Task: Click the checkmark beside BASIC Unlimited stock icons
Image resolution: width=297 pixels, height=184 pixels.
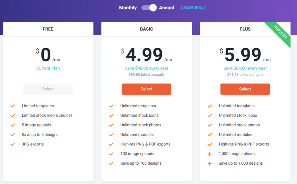Action: point(111,115)
